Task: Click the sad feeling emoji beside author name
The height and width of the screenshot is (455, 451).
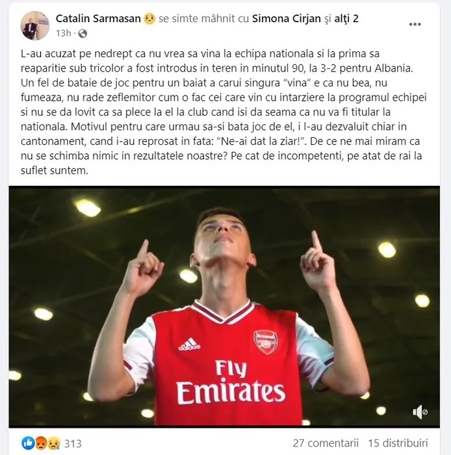Action: coord(148,19)
